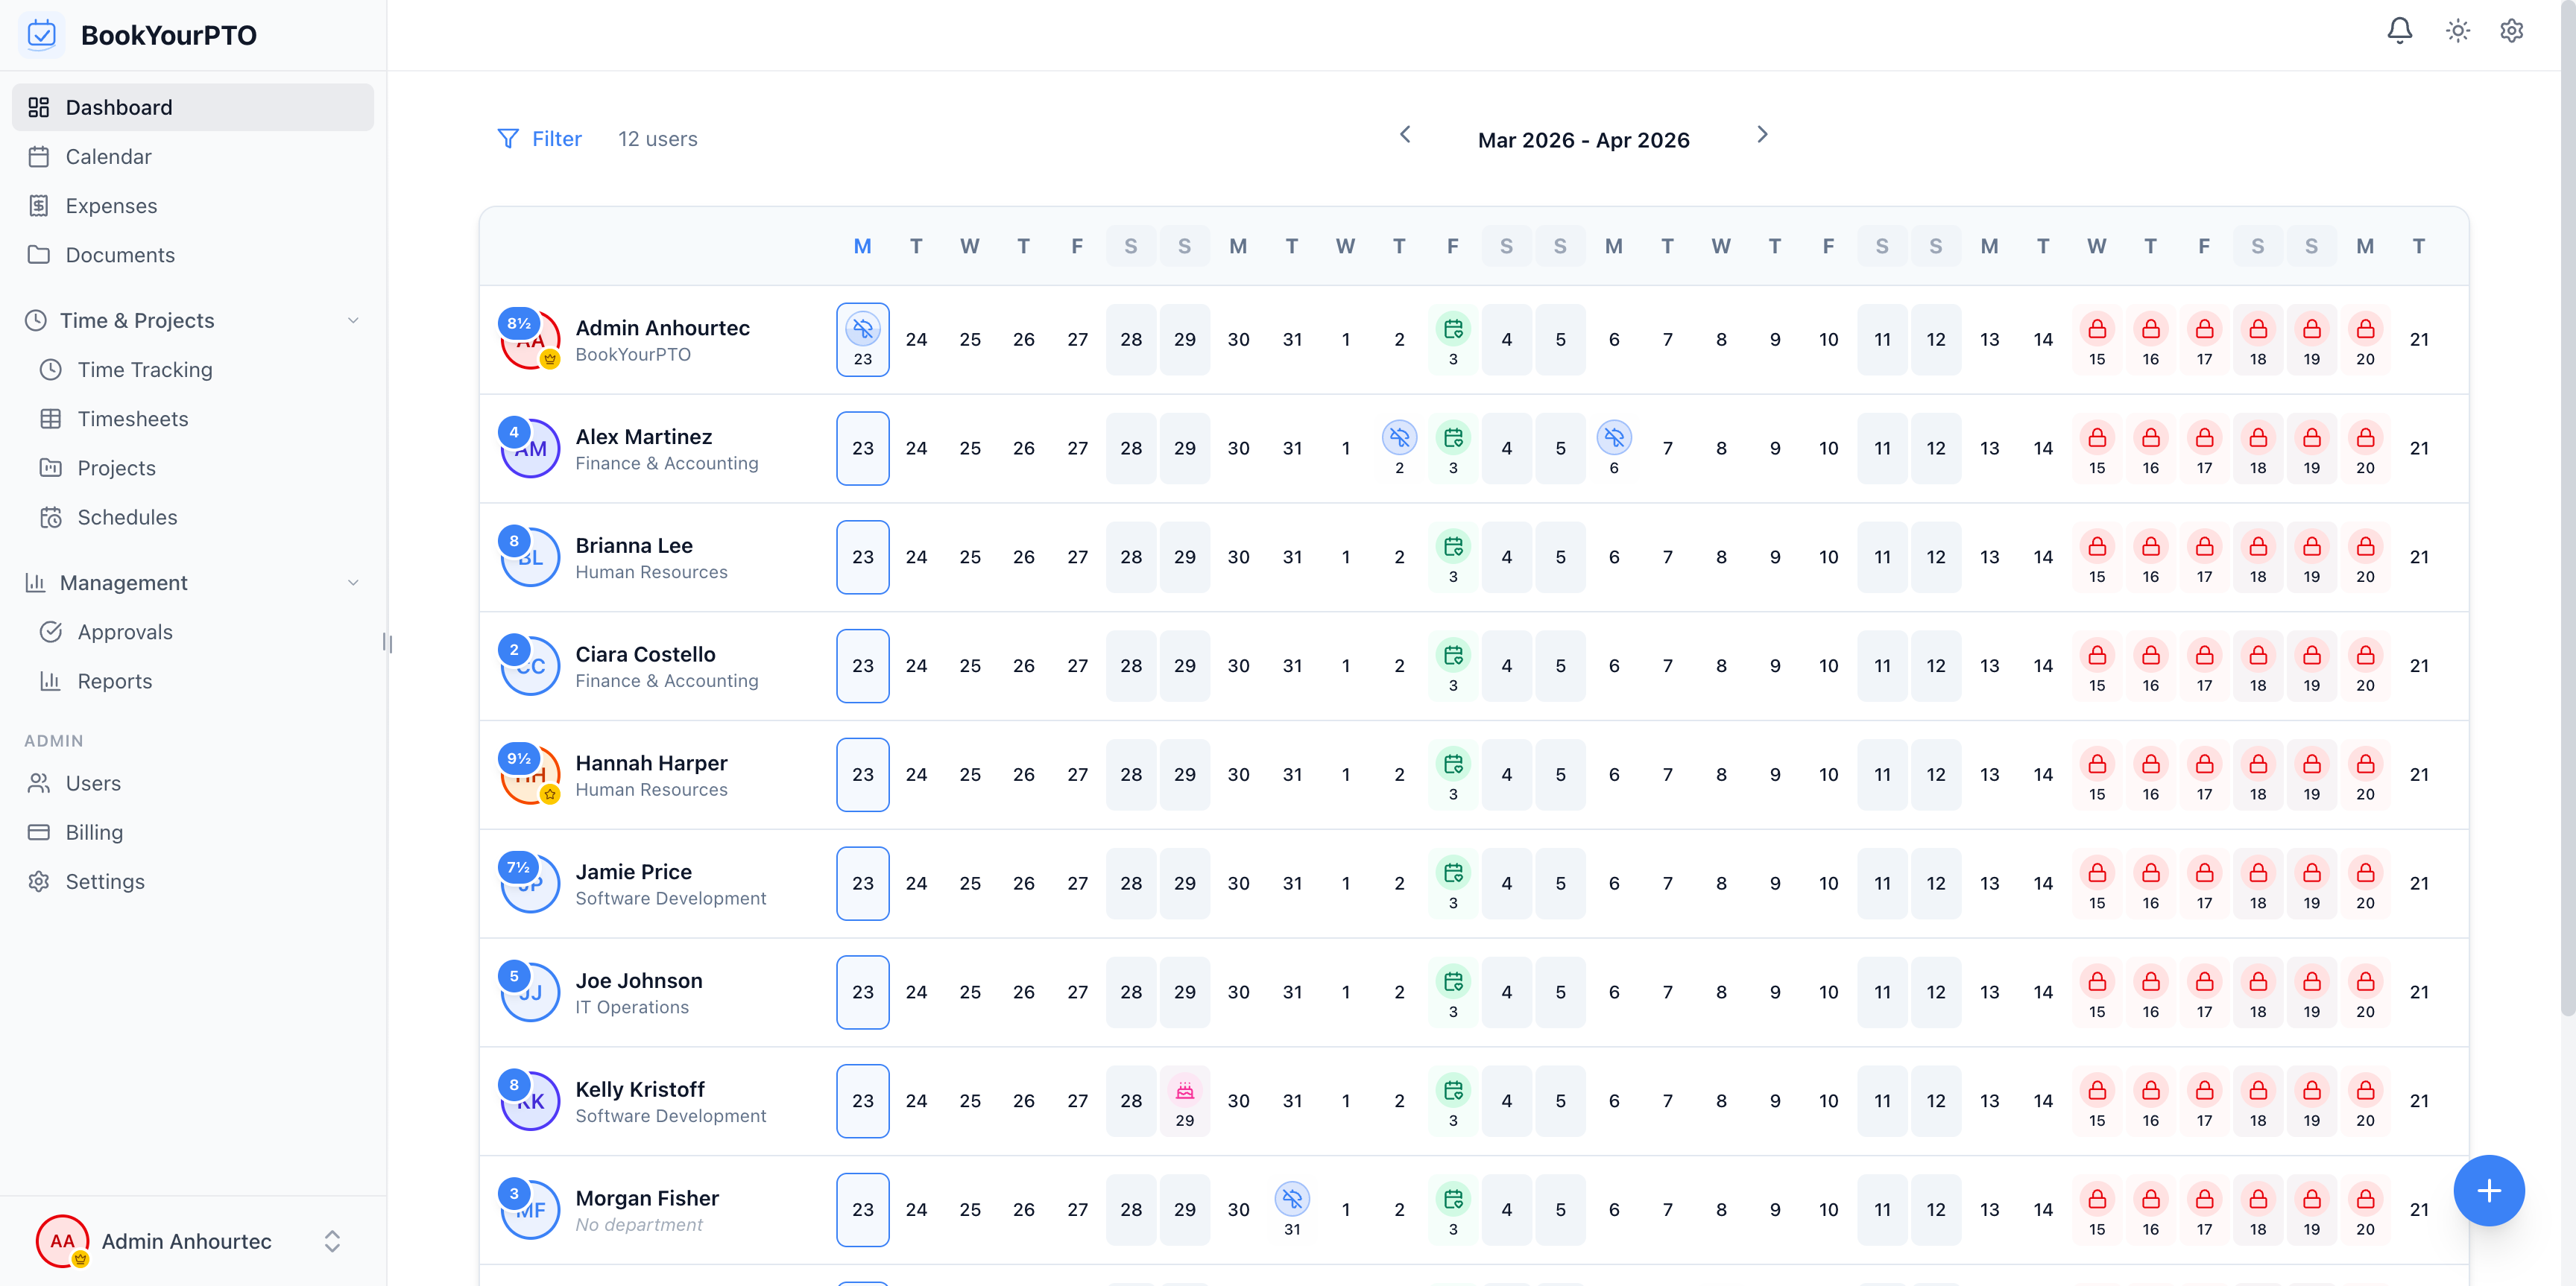Open the Schedules page
The width and height of the screenshot is (2576, 1286).
pos(128,516)
